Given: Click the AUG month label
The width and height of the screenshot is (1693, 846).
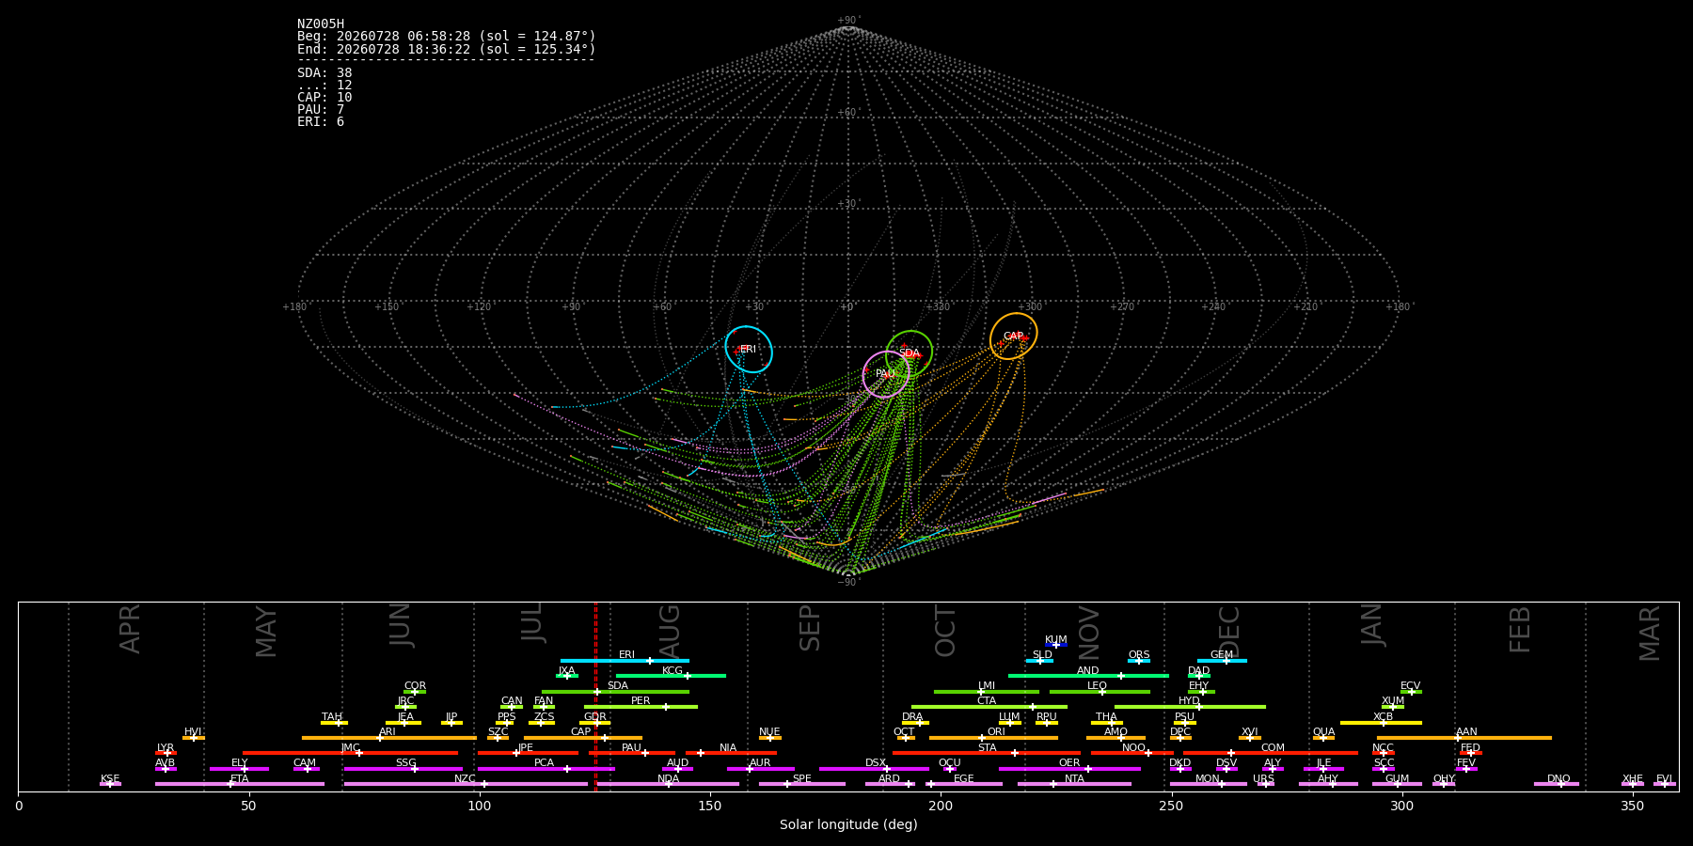Looking at the screenshot, I should point(670,630).
